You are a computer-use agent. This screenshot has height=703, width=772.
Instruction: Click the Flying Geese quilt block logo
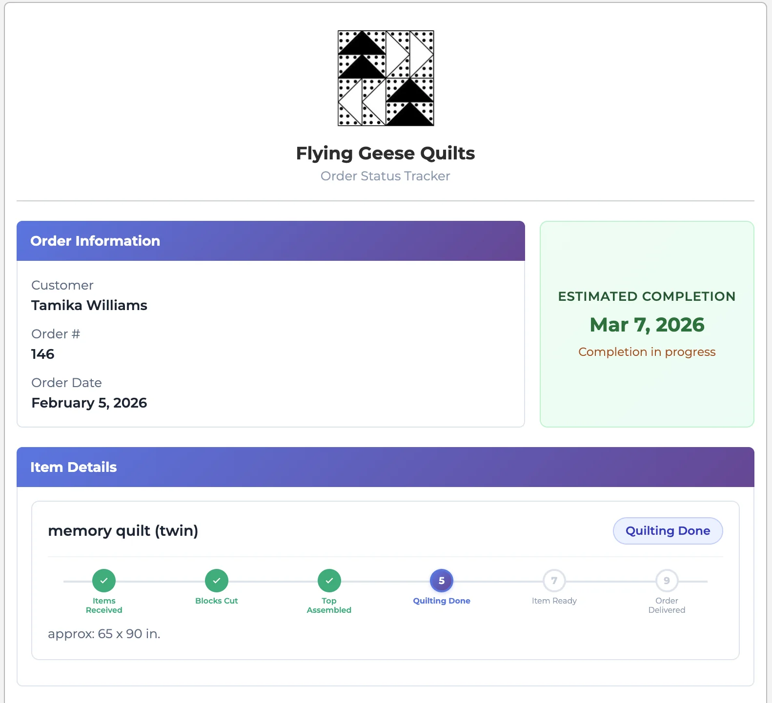386,78
